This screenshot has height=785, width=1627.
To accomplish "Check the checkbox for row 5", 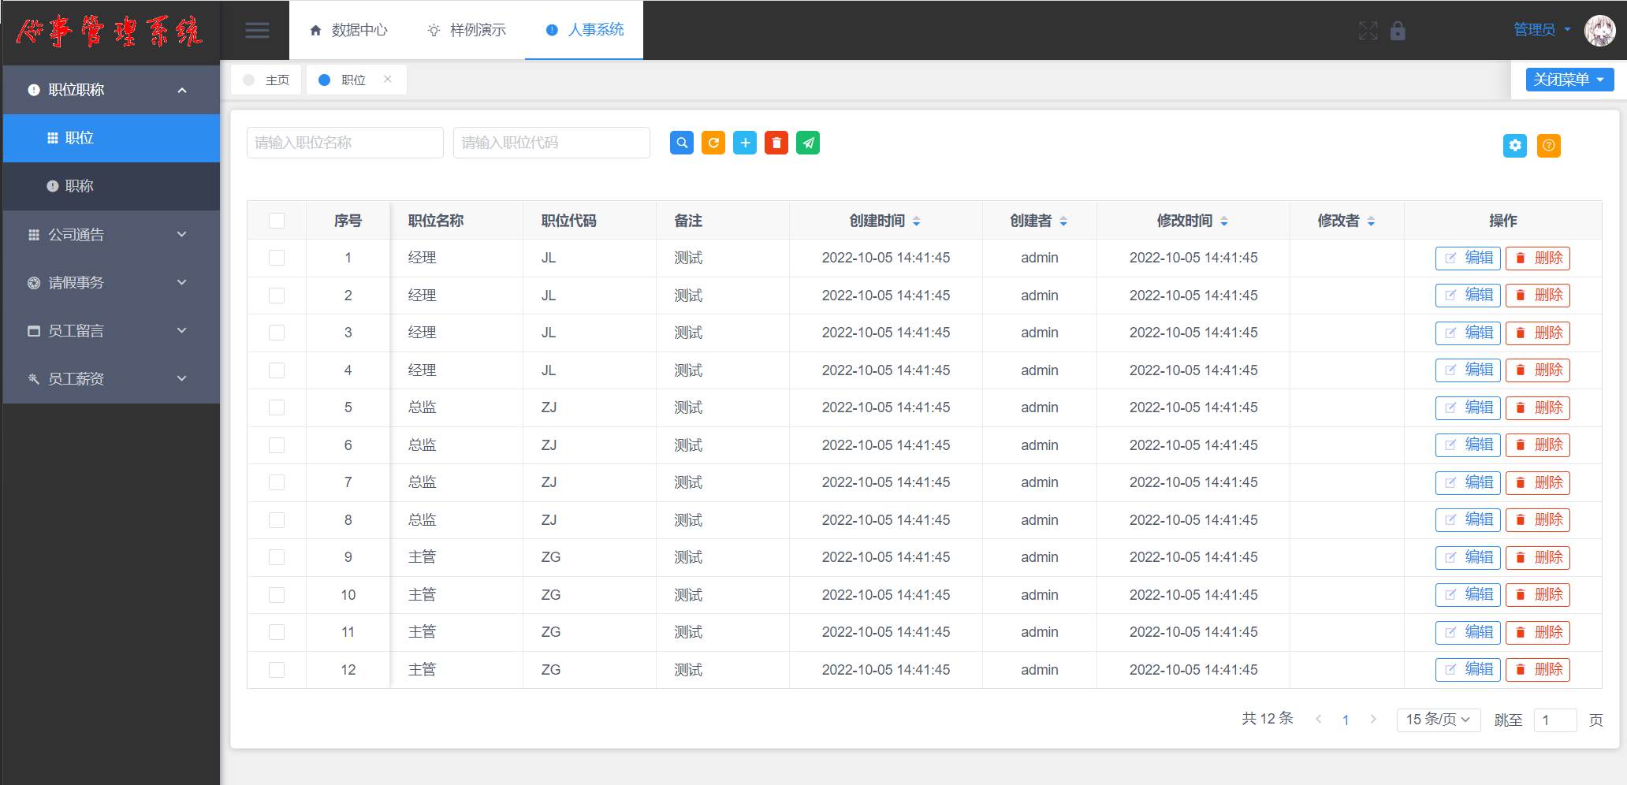I will pos(277,407).
